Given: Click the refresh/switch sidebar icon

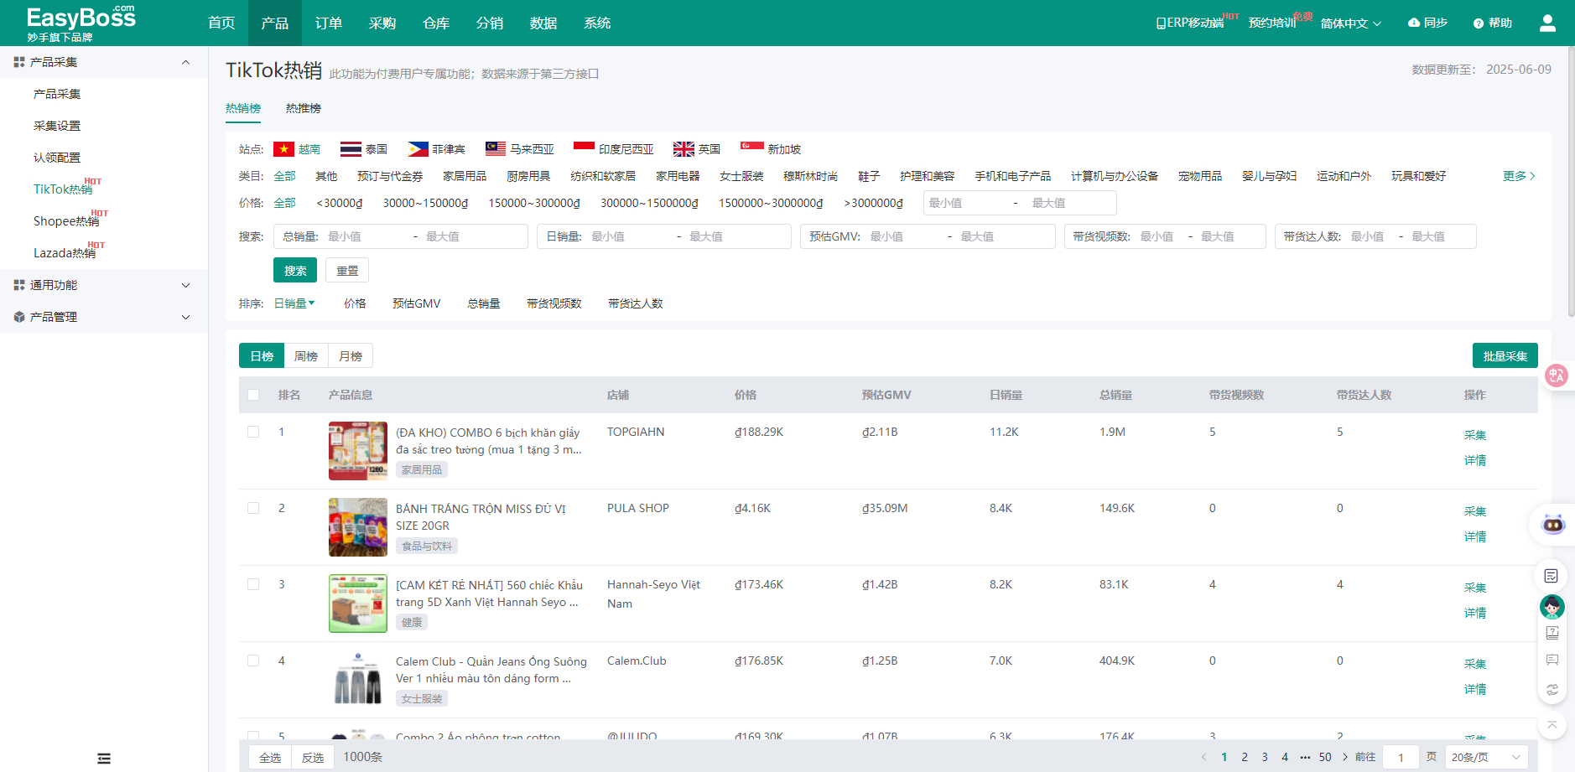Looking at the screenshot, I should [1552, 689].
